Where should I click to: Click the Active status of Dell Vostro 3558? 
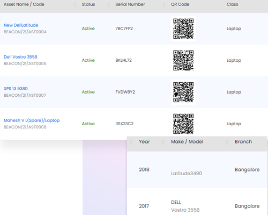click(x=88, y=60)
